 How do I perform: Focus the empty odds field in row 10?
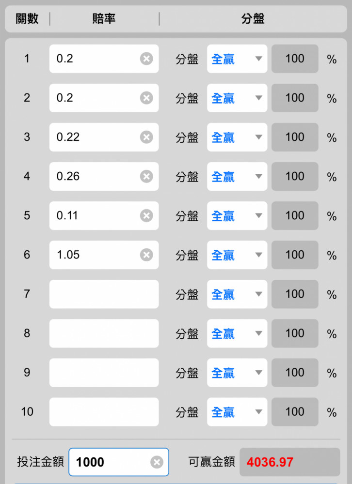point(104,412)
